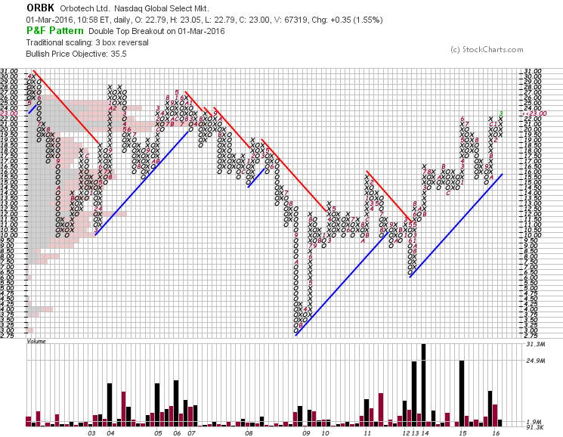
Task: Click the ORBK ticker symbol
Action: coord(40,8)
